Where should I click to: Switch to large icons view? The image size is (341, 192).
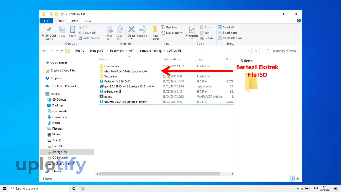(x=298, y=178)
